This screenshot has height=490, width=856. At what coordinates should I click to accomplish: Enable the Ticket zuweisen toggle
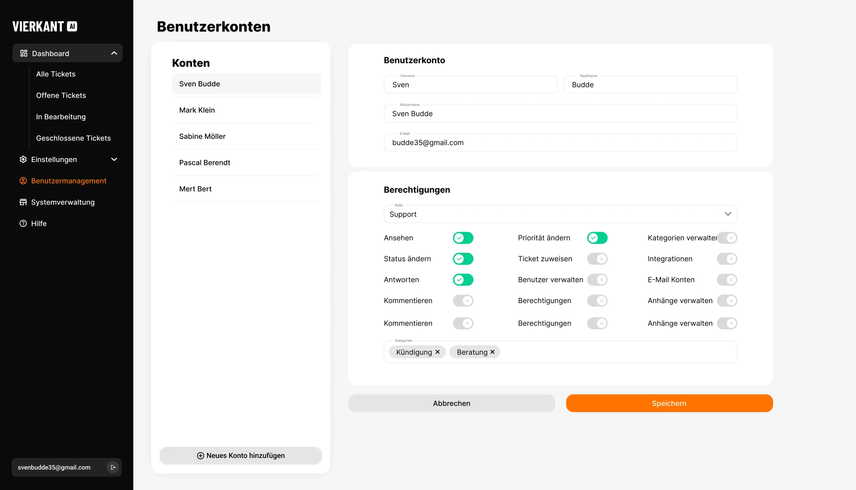click(x=597, y=259)
